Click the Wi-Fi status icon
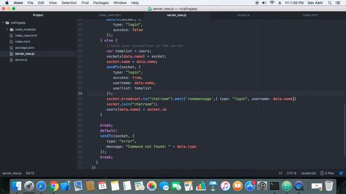Viewport: 346px width, 194px height. pyautogui.click(x=272, y=3)
